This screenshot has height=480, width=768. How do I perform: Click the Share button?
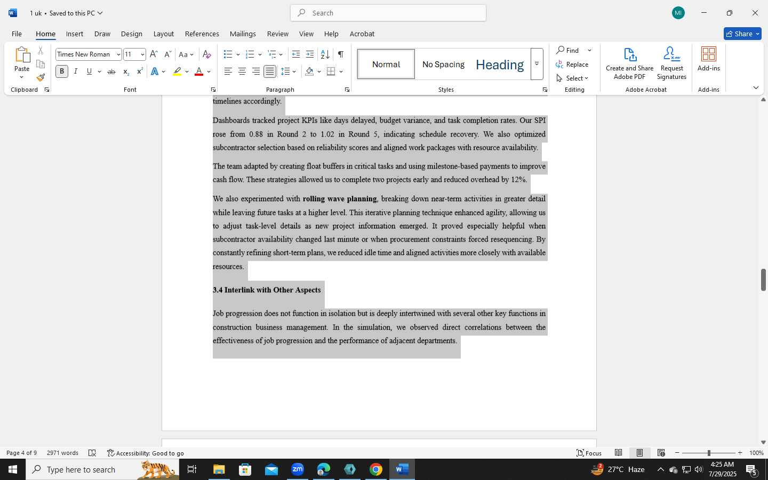click(x=742, y=34)
